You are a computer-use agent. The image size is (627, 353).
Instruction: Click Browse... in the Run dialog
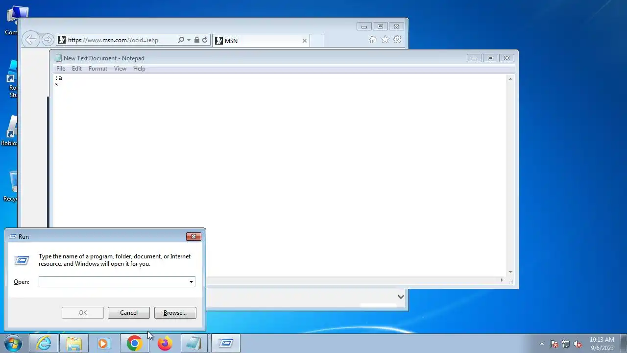click(x=175, y=313)
